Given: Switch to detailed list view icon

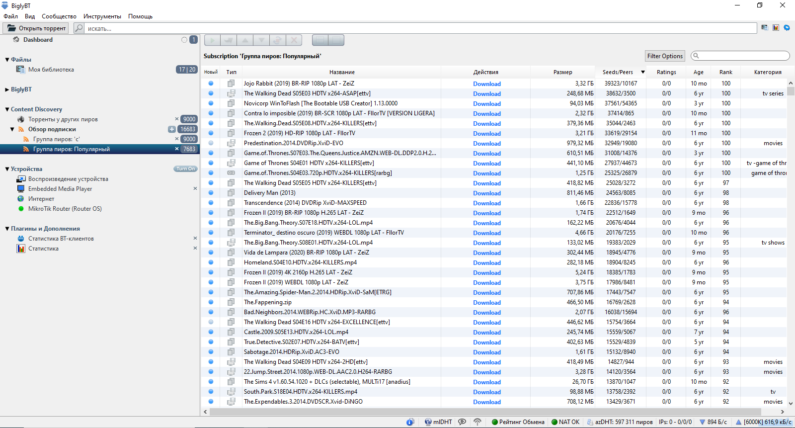Looking at the screenshot, I should point(336,40).
